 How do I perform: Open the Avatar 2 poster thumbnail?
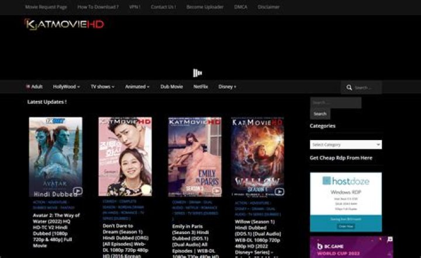tap(56, 157)
